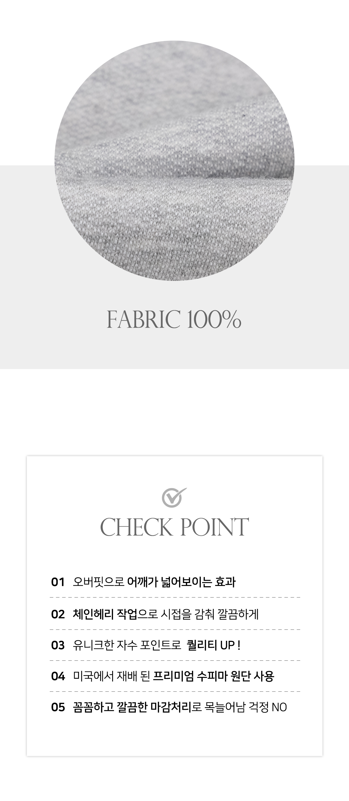The height and width of the screenshot is (801, 349).
Task: Select check point number 03
Action: coord(58,646)
